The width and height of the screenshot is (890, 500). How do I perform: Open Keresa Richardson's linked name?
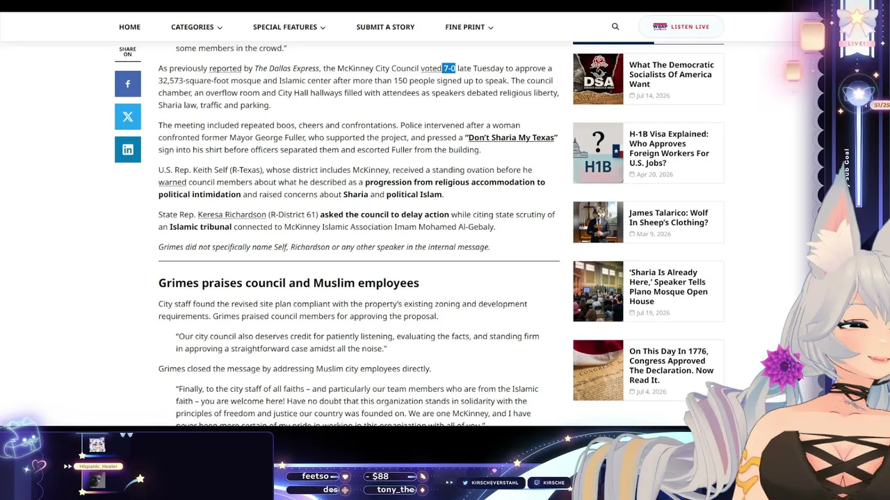[x=232, y=215]
